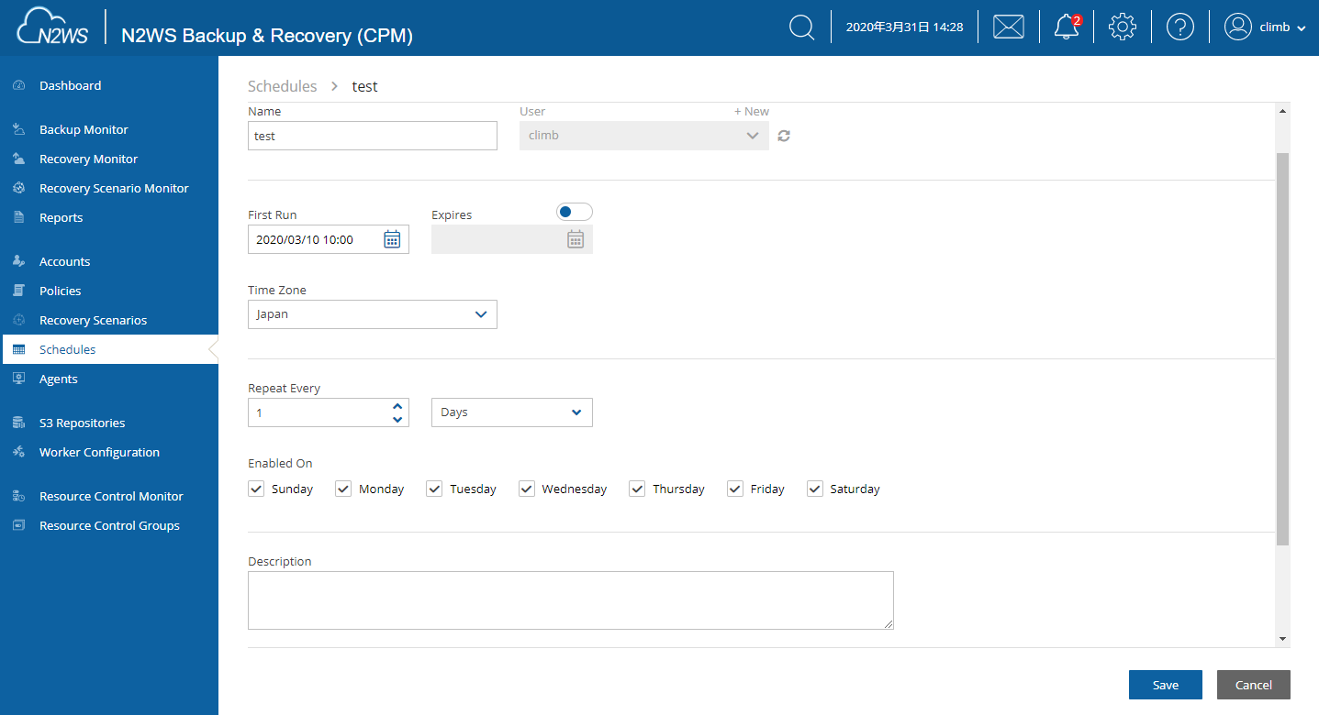This screenshot has width=1319, height=715.
Task: Open the Agents page
Action: click(58, 379)
